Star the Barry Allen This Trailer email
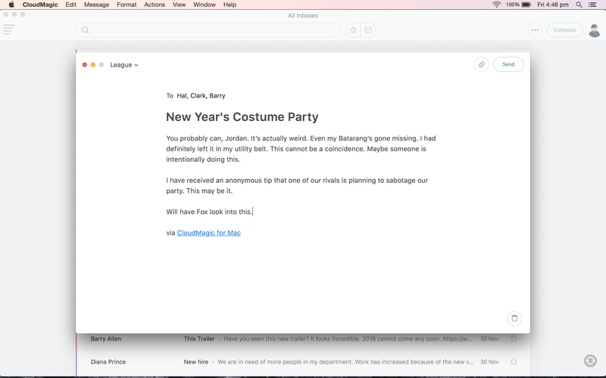This screenshot has height=378, width=606. (x=514, y=338)
